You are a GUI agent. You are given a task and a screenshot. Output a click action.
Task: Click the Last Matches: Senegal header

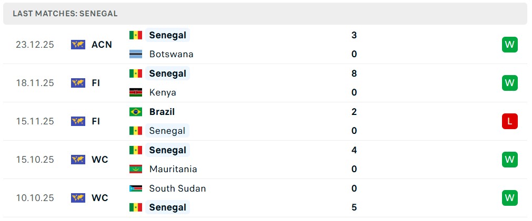click(65, 14)
